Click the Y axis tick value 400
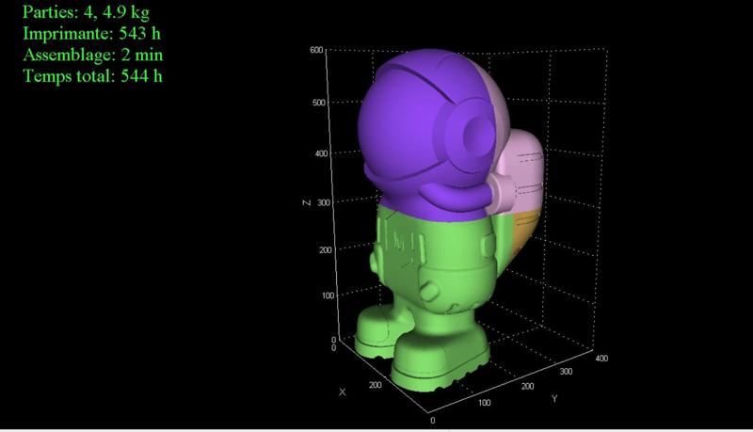 (601, 359)
